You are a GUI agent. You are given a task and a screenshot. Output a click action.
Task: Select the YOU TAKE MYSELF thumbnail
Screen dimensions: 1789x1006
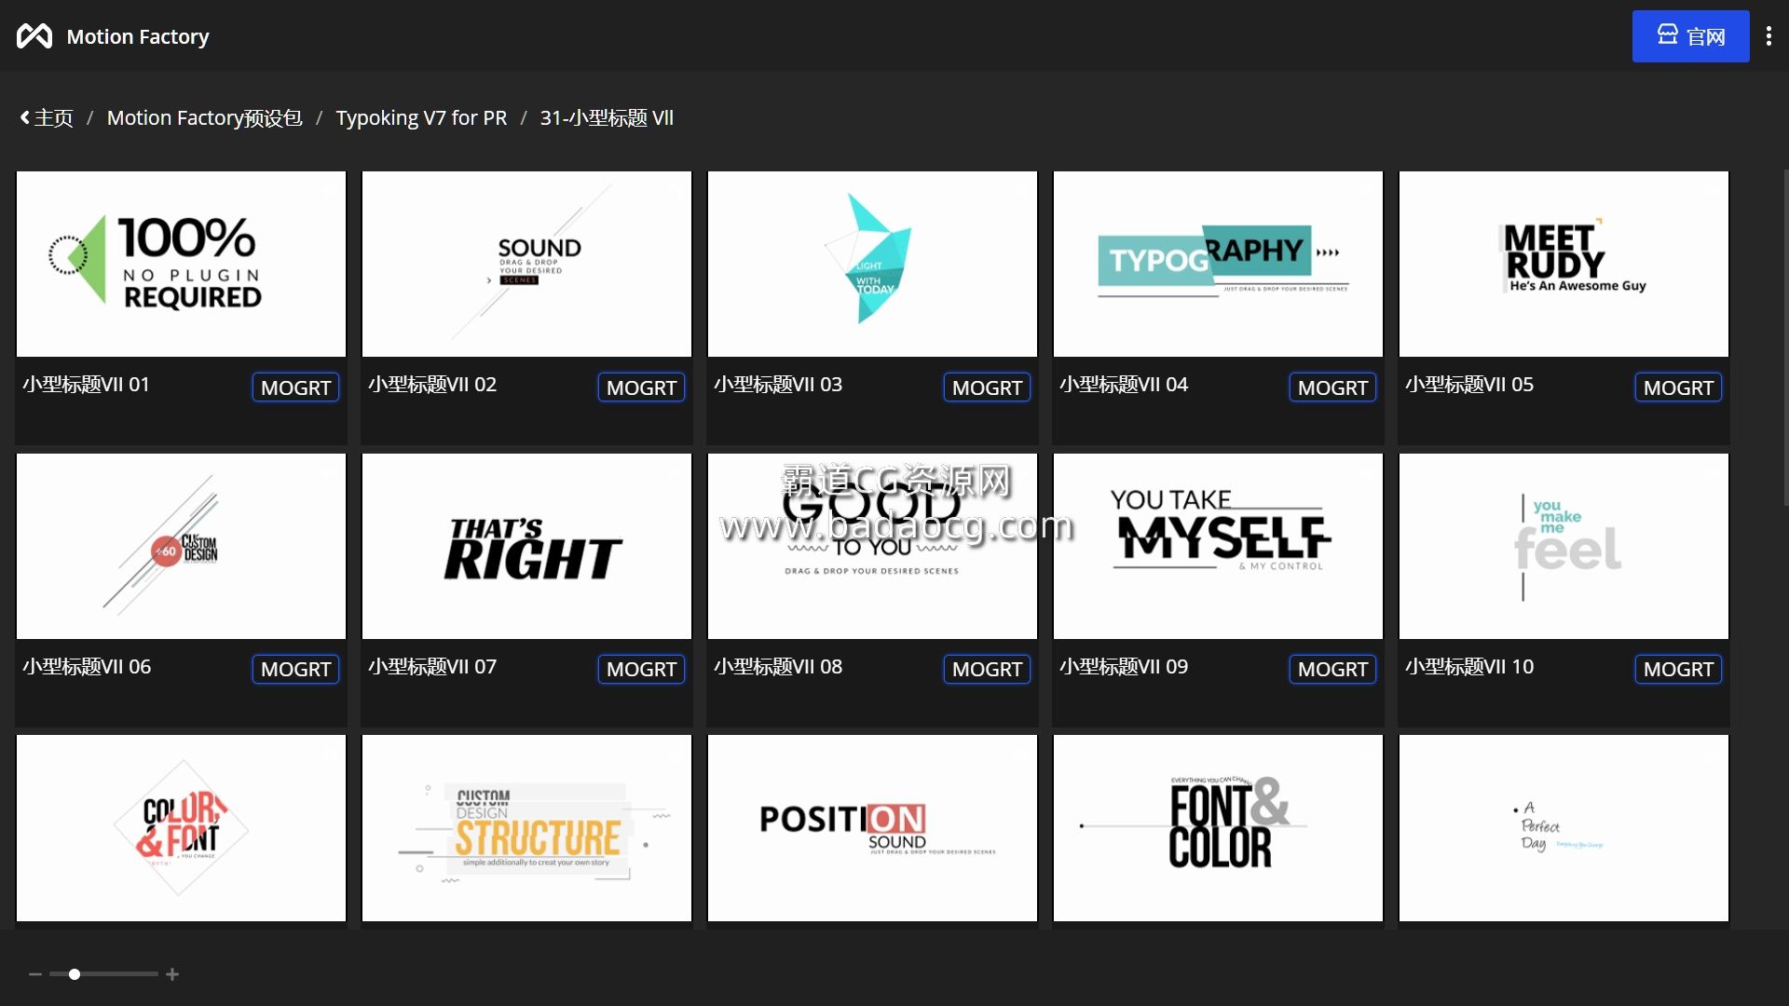[x=1218, y=546]
